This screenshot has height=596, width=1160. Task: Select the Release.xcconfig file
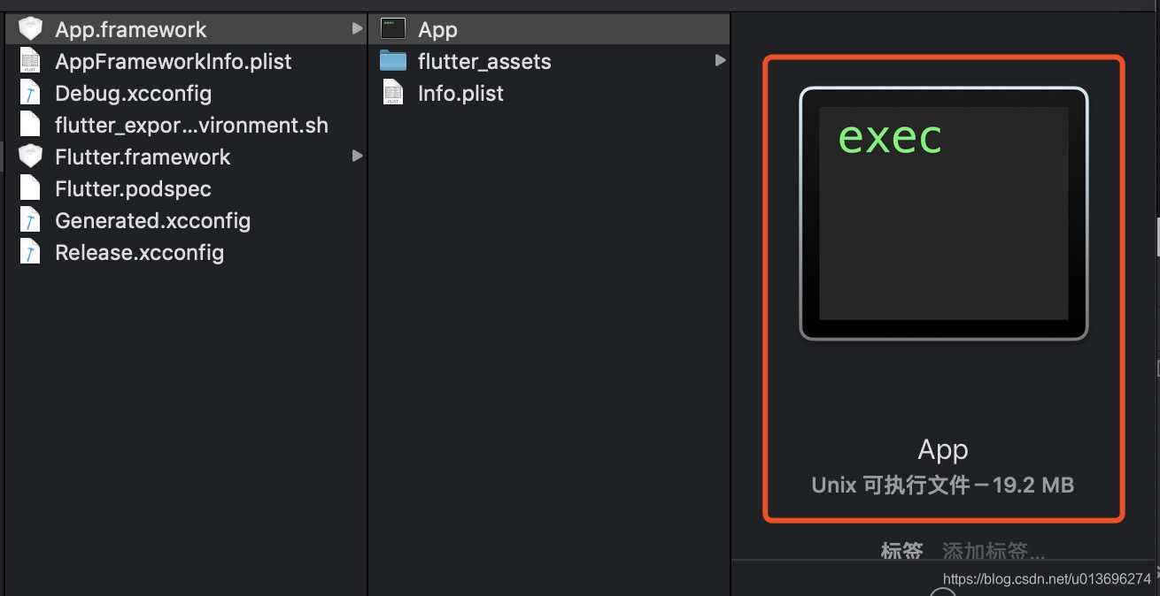[x=139, y=252]
